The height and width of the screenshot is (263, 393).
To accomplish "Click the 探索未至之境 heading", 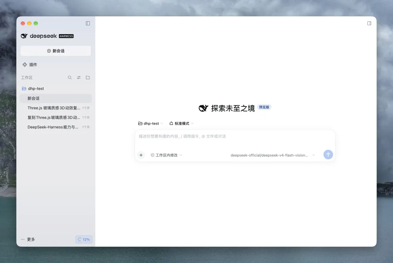I will (233, 108).
